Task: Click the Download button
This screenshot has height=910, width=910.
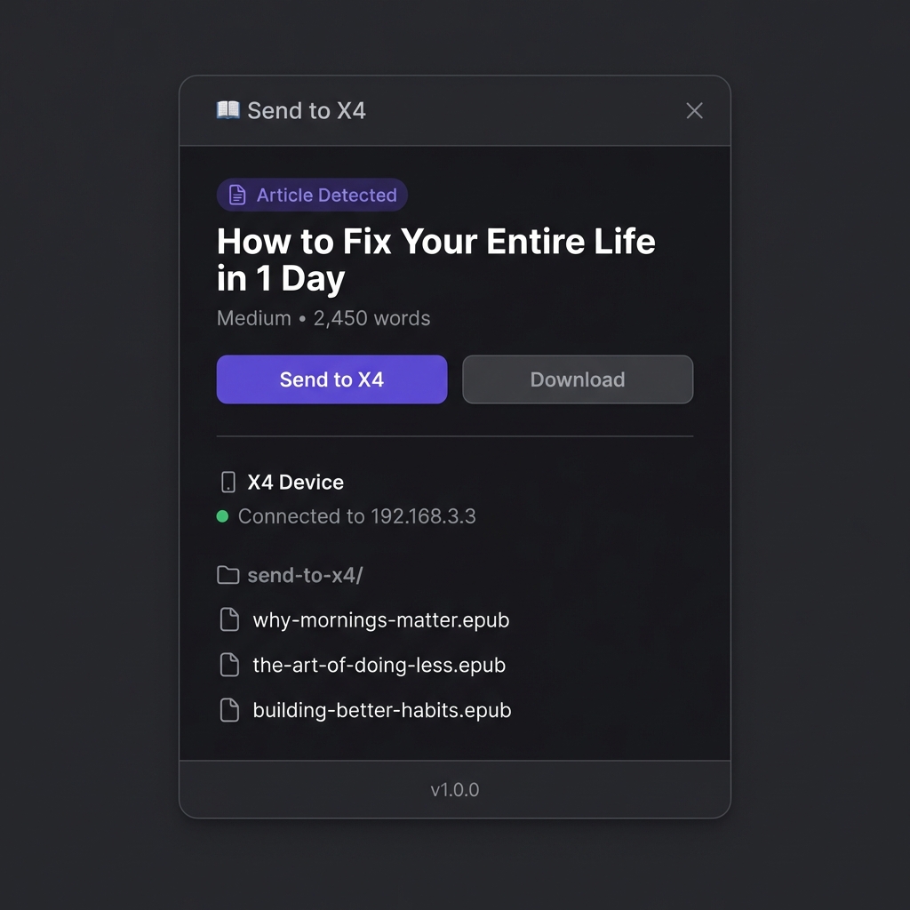Action: point(578,379)
